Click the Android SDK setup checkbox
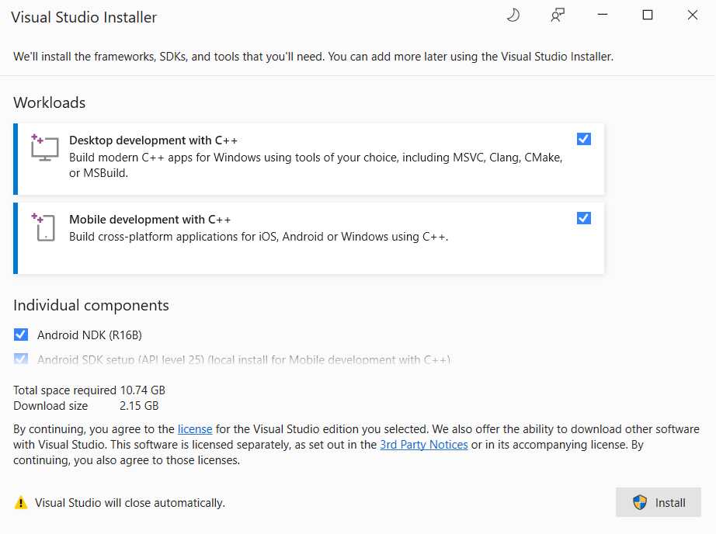This screenshot has width=716, height=534. pyautogui.click(x=21, y=359)
